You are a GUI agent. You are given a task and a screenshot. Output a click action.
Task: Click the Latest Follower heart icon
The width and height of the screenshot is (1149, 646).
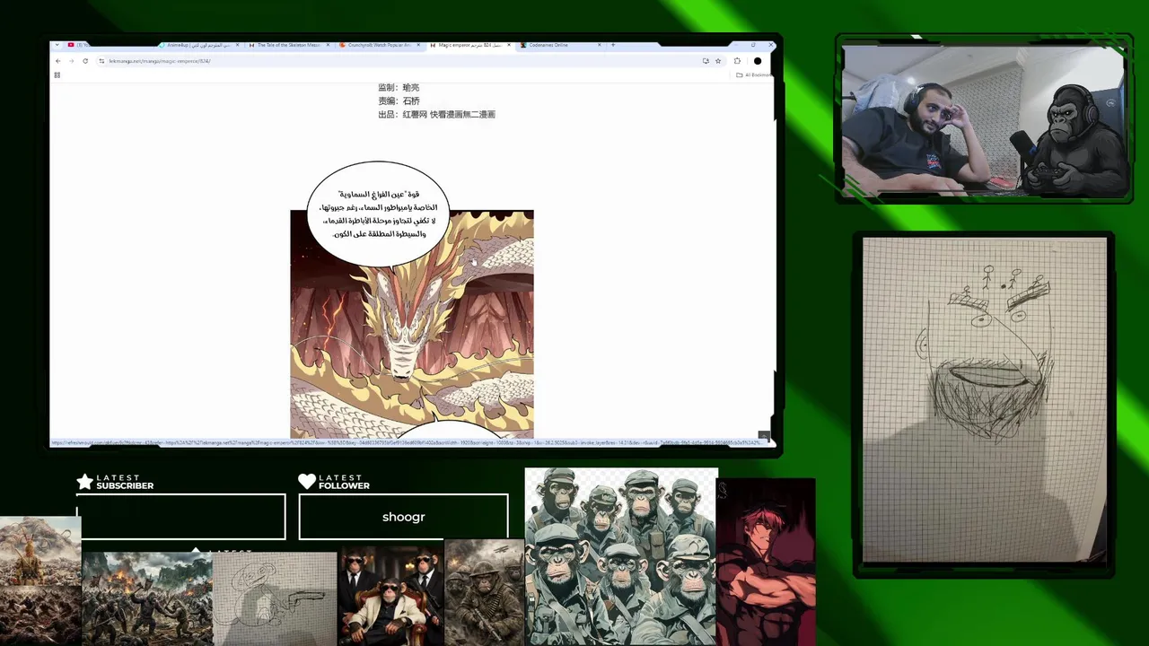[307, 482]
